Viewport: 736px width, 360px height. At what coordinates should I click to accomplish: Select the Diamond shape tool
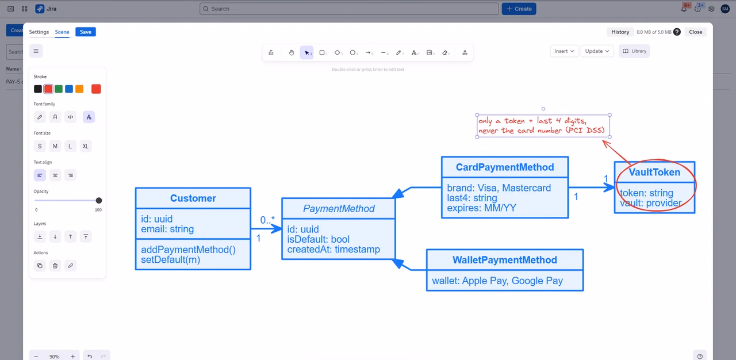pyautogui.click(x=338, y=52)
